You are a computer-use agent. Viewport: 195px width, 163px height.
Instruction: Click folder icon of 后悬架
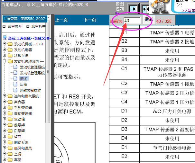(x=10, y=131)
